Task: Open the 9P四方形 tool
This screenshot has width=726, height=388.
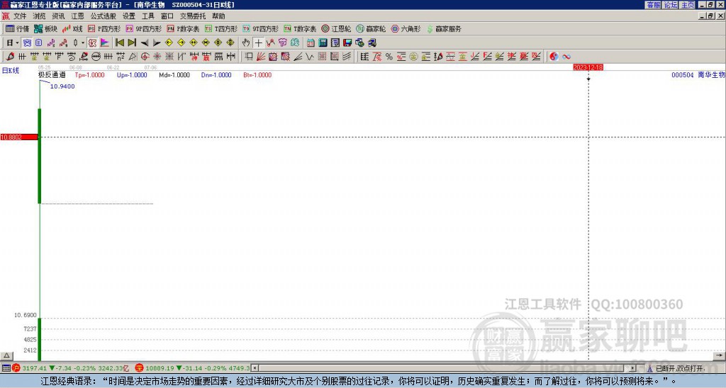Action: coord(144,28)
